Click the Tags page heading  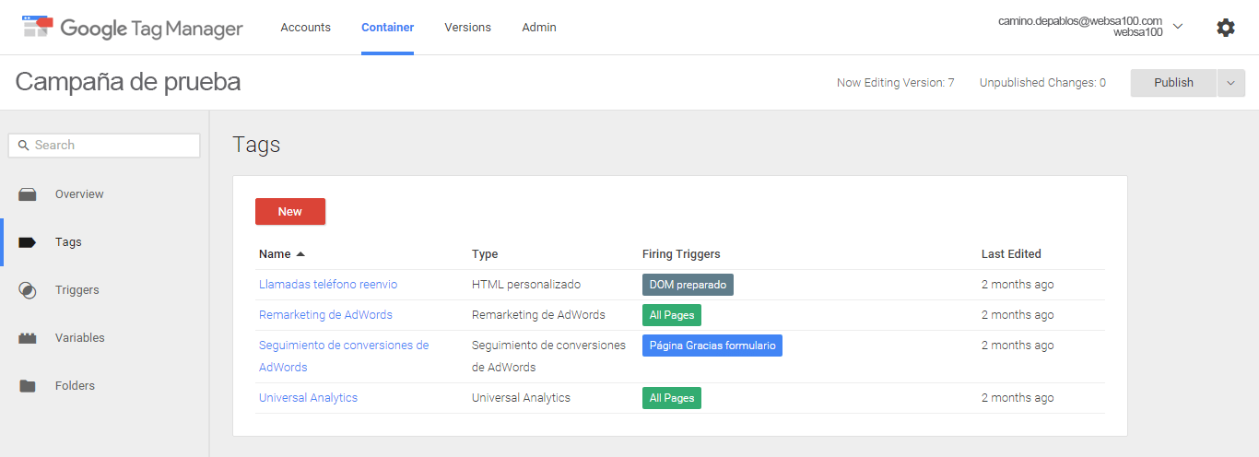tap(256, 145)
